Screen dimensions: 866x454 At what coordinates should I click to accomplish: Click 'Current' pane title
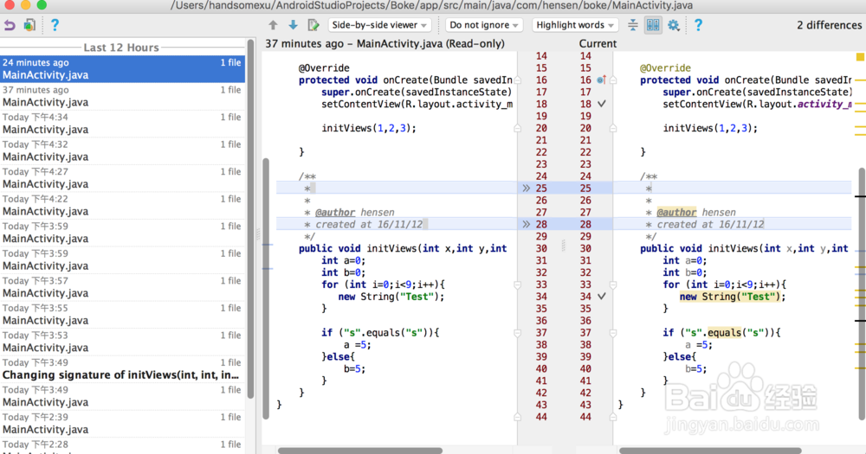tap(598, 43)
